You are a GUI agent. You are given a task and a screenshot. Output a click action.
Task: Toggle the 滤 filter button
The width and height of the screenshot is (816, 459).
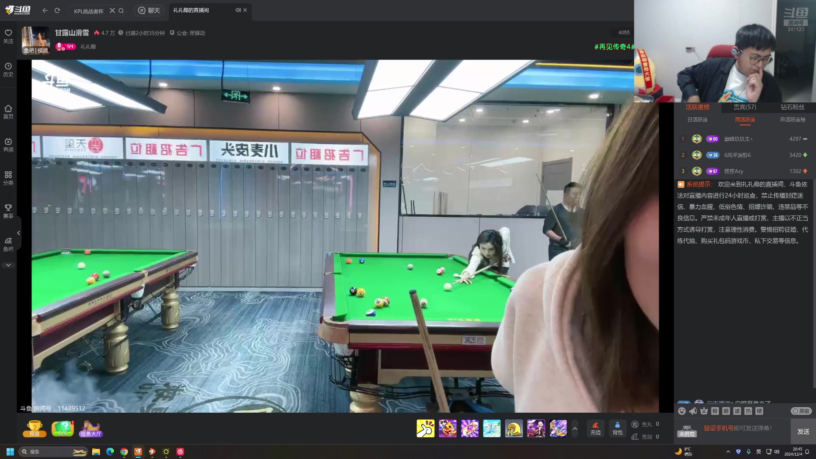(737, 411)
